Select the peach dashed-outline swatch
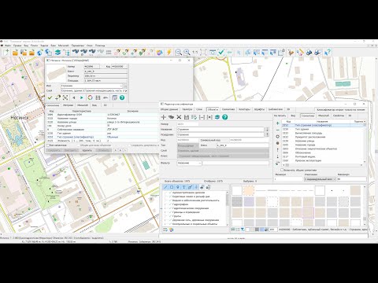The height and width of the screenshot is (283, 378). click(249, 190)
